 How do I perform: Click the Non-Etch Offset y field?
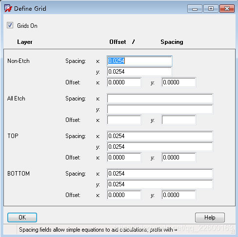tap(178, 82)
